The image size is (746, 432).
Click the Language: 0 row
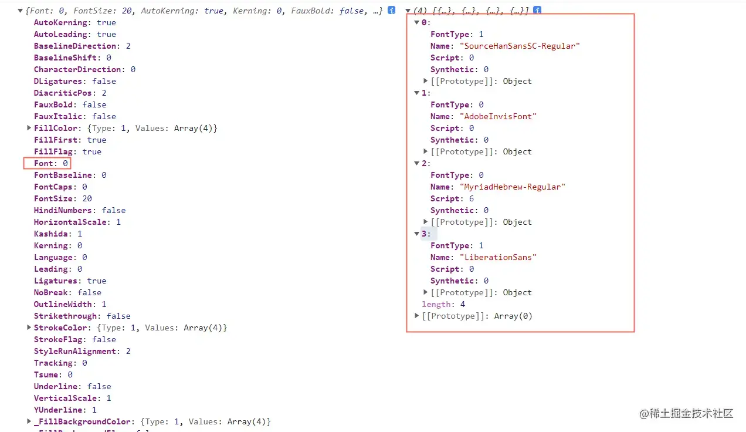(60, 257)
